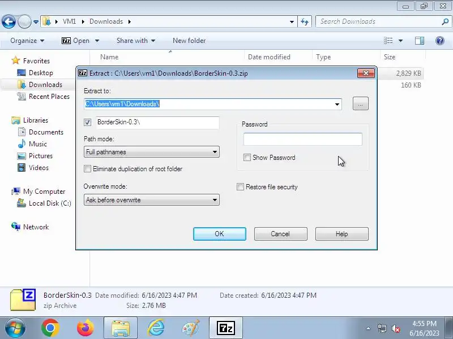Screen dimensions: 453x339
Task: Select Network in navigation pane
Action: tap(36, 227)
